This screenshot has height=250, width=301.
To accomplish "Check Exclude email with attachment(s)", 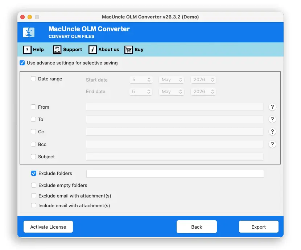I will pyautogui.click(x=34, y=196).
